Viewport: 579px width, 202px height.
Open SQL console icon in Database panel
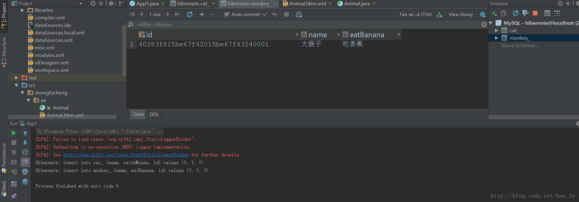click(x=557, y=13)
